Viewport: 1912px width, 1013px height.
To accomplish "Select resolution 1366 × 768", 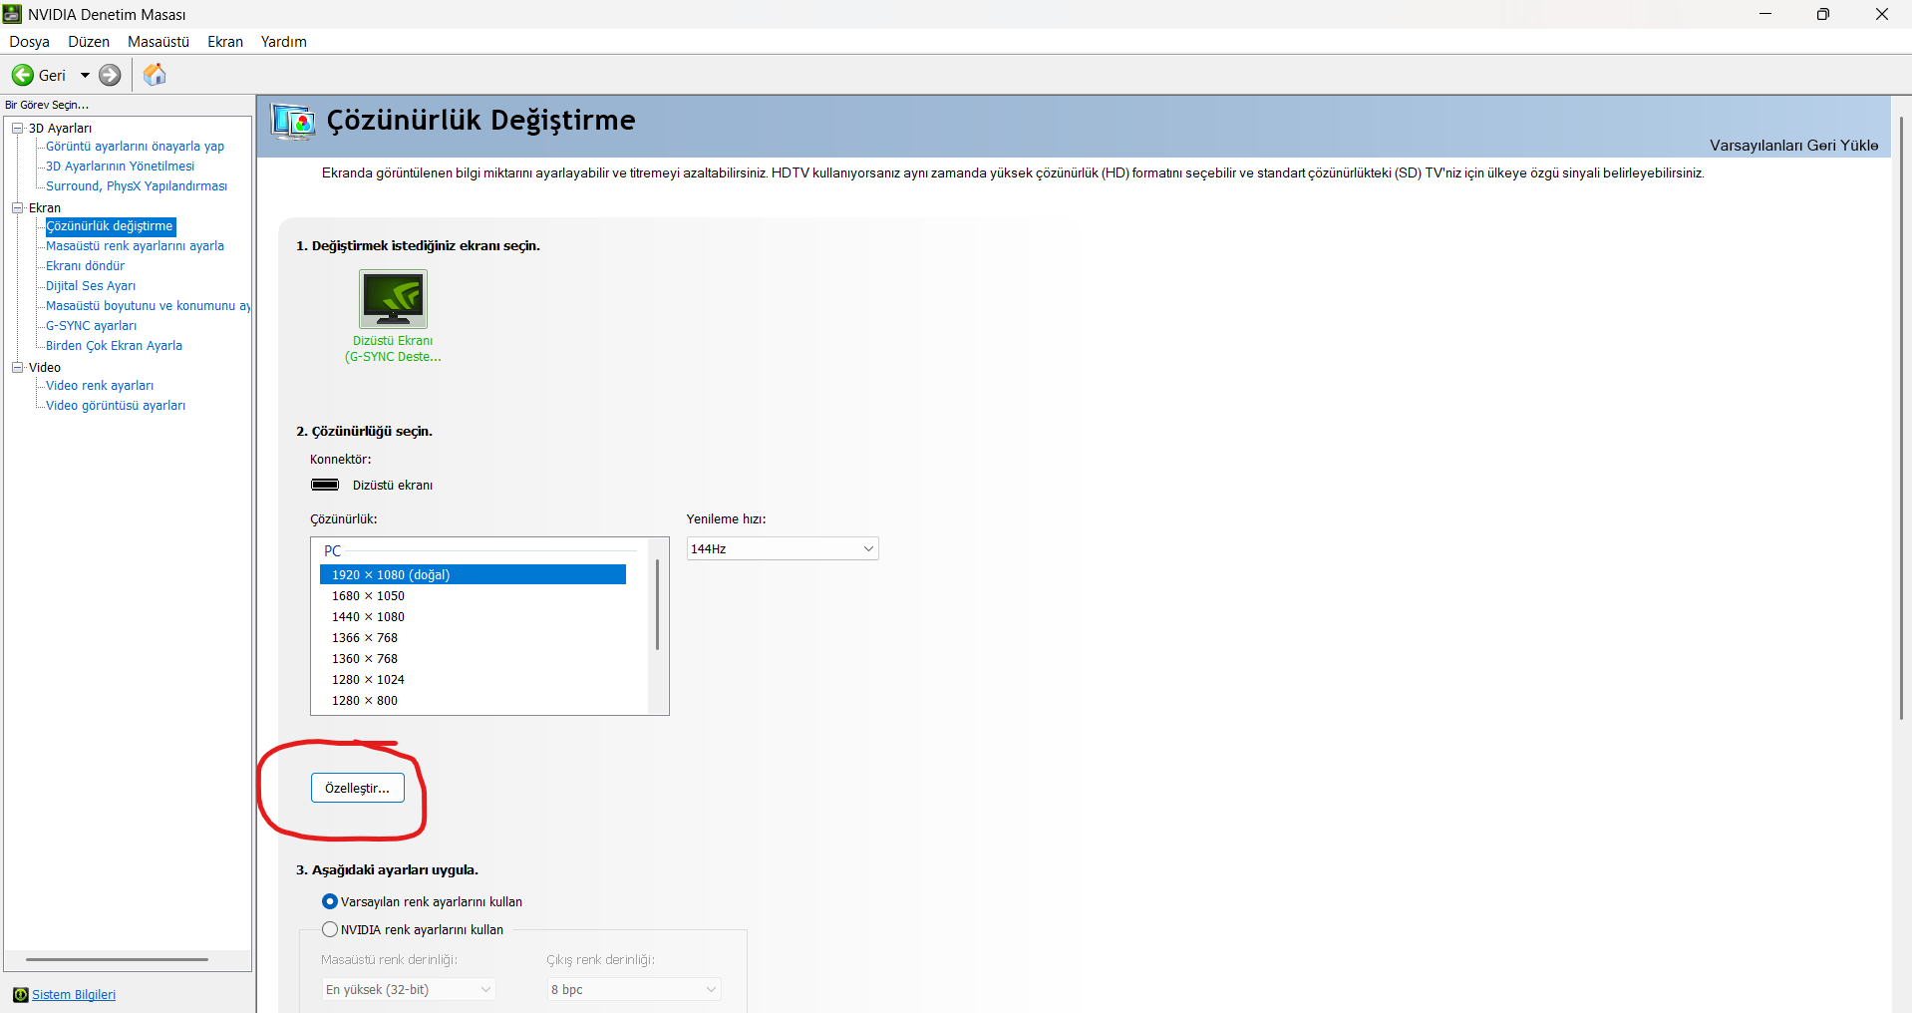I will point(473,638).
